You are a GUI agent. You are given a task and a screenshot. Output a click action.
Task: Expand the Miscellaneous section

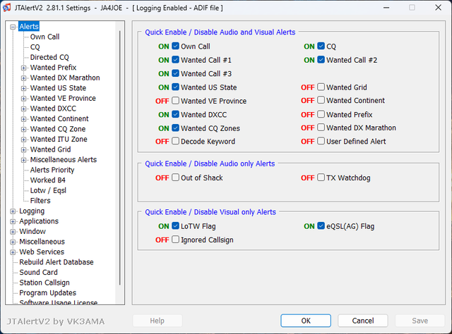point(13,242)
